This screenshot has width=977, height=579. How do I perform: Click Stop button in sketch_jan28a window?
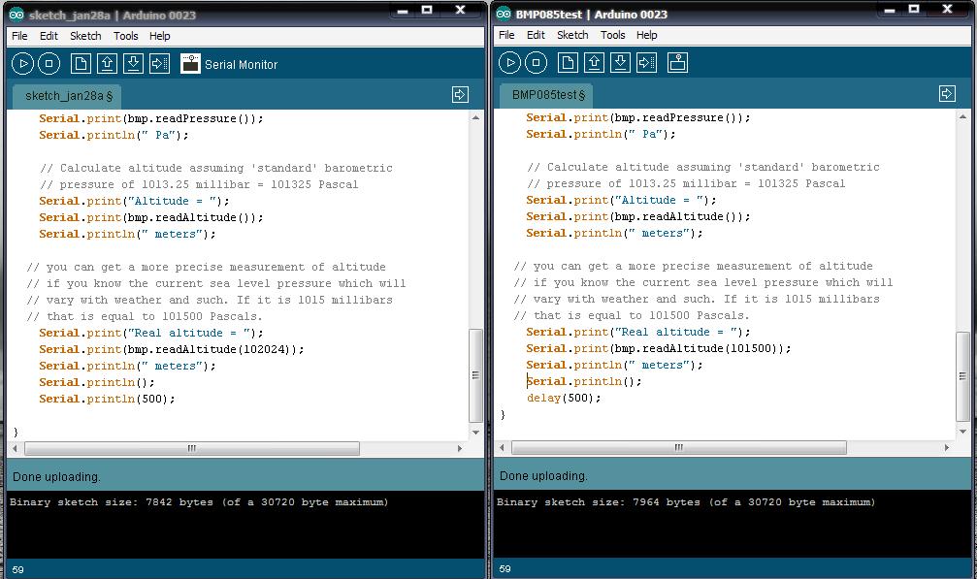click(x=49, y=63)
